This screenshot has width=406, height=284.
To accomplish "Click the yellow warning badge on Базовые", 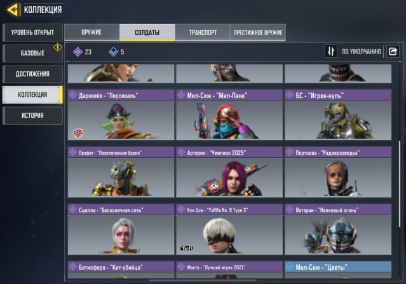I will (57, 47).
